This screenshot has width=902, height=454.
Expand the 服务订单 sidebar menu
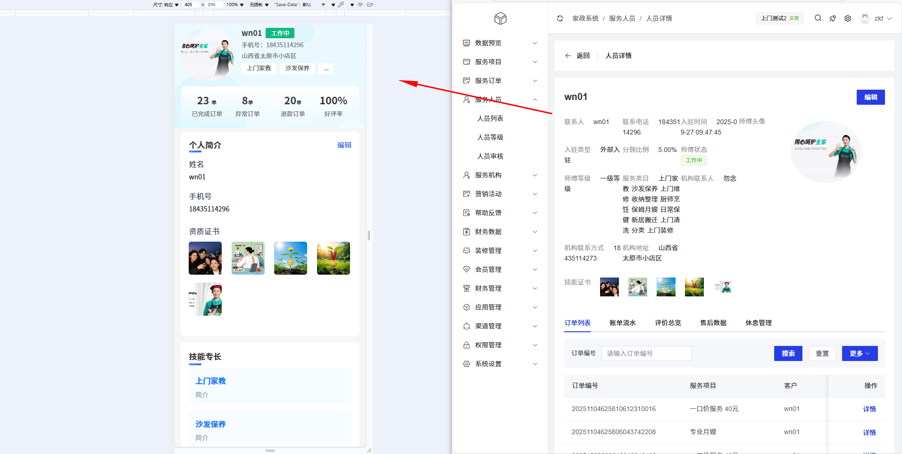[500, 81]
